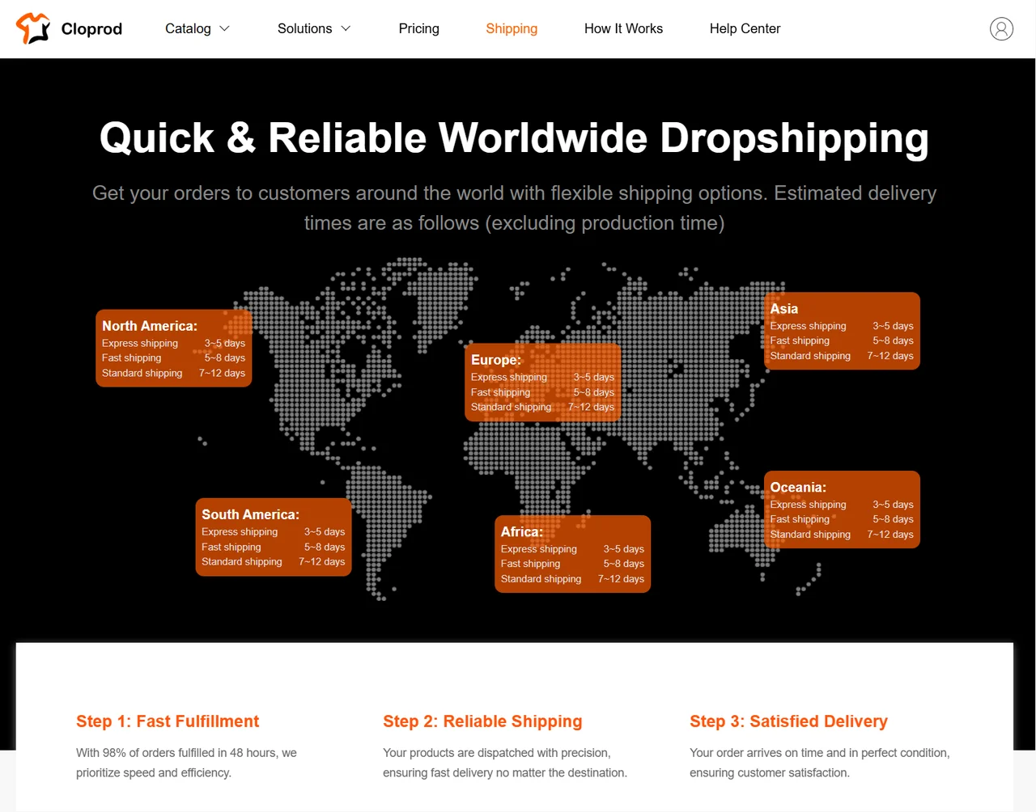Viewport: 1036px width, 812px height.
Task: Click the chevron arrow next to Catalog
Action: click(x=225, y=29)
